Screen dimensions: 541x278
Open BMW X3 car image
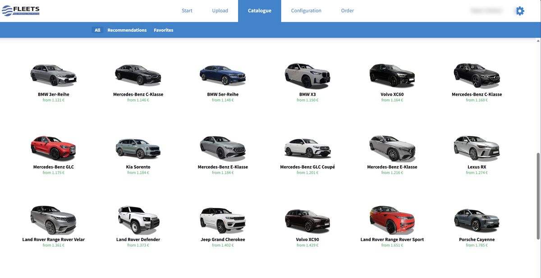307,75
